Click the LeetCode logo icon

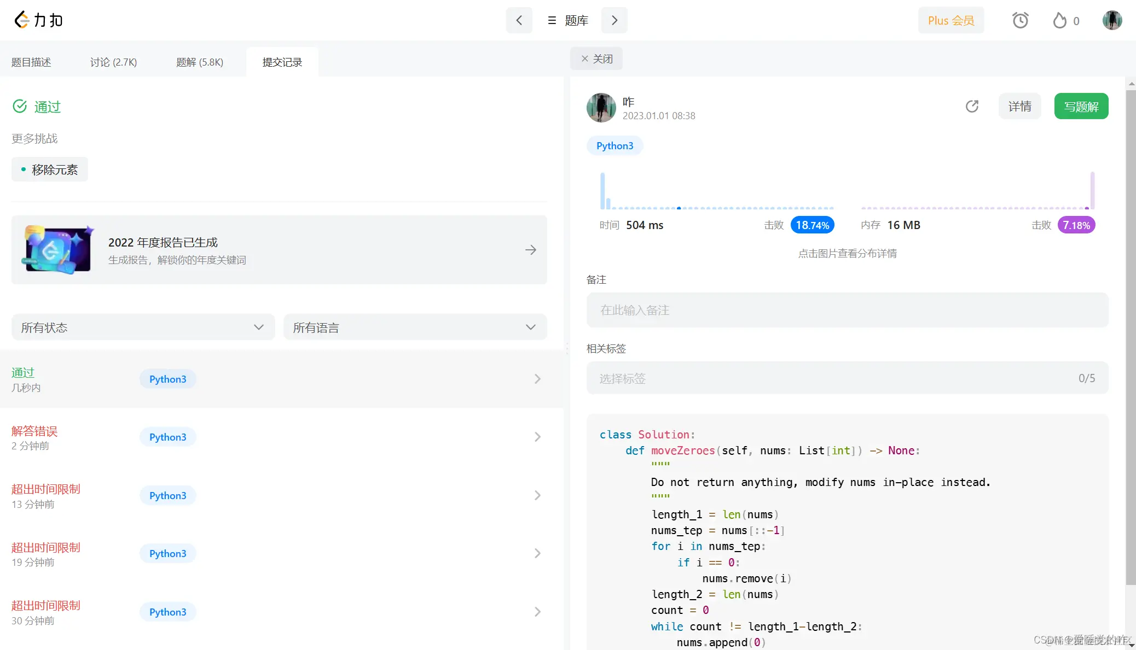tap(22, 20)
